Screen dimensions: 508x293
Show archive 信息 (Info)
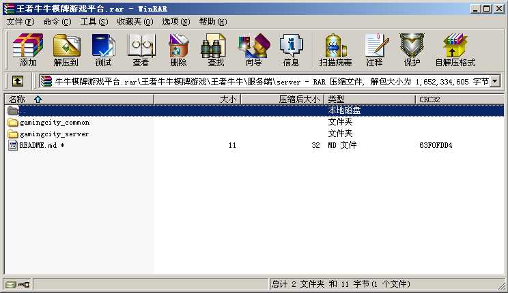pyautogui.click(x=291, y=50)
